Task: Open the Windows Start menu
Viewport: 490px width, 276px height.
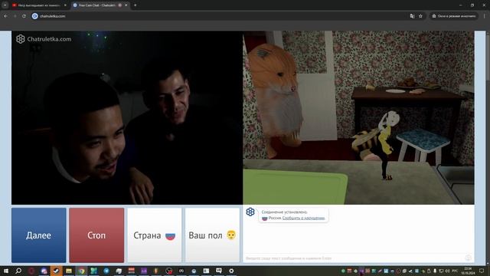Action: pyautogui.click(x=6, y=271)
